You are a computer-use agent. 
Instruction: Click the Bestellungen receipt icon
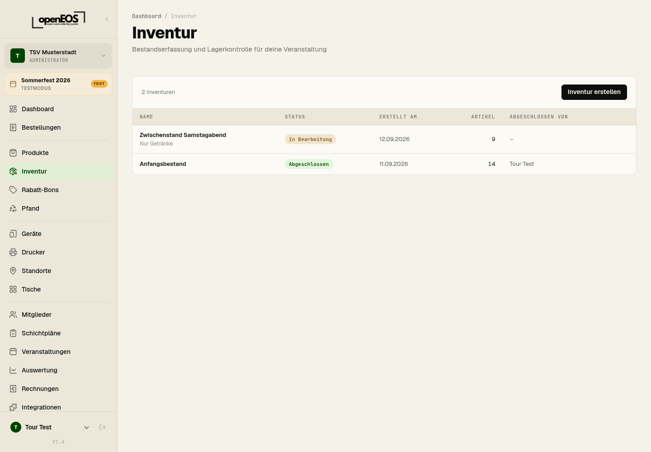click(x=13, y=127)
